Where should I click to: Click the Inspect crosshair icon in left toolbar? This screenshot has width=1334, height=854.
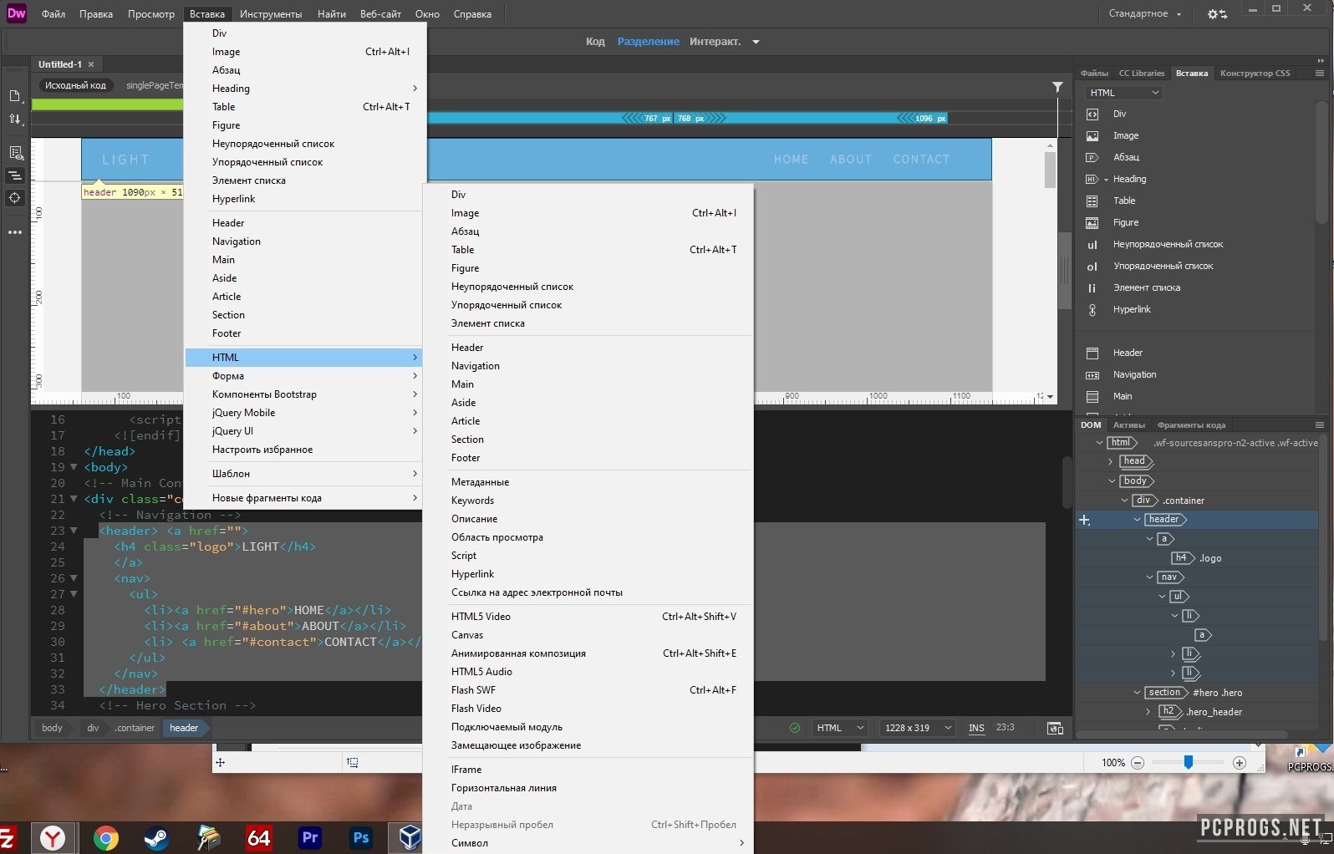click(x=15, y=198)
